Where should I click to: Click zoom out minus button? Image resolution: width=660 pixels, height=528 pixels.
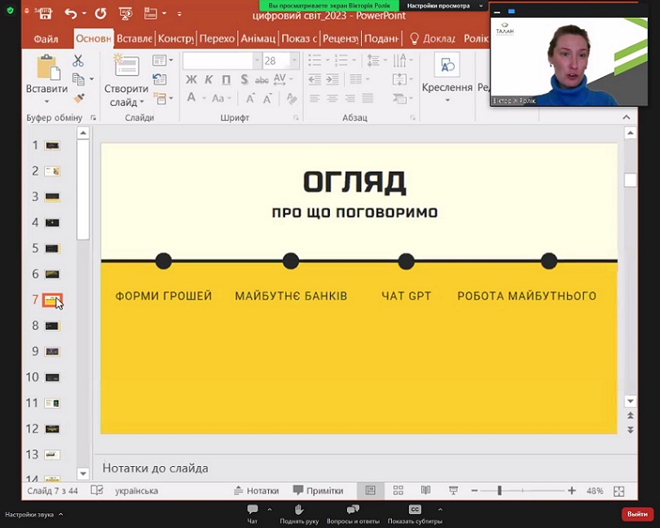point(474,491)
